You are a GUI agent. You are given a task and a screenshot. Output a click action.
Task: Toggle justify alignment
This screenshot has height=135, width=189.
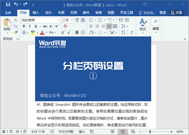tap(109, 26)
